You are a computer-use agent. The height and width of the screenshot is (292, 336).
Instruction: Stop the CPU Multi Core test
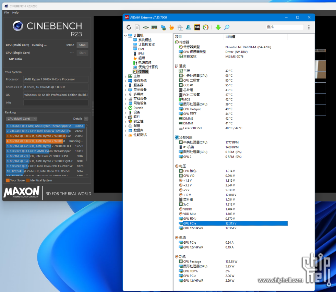[x=82, y=45]
